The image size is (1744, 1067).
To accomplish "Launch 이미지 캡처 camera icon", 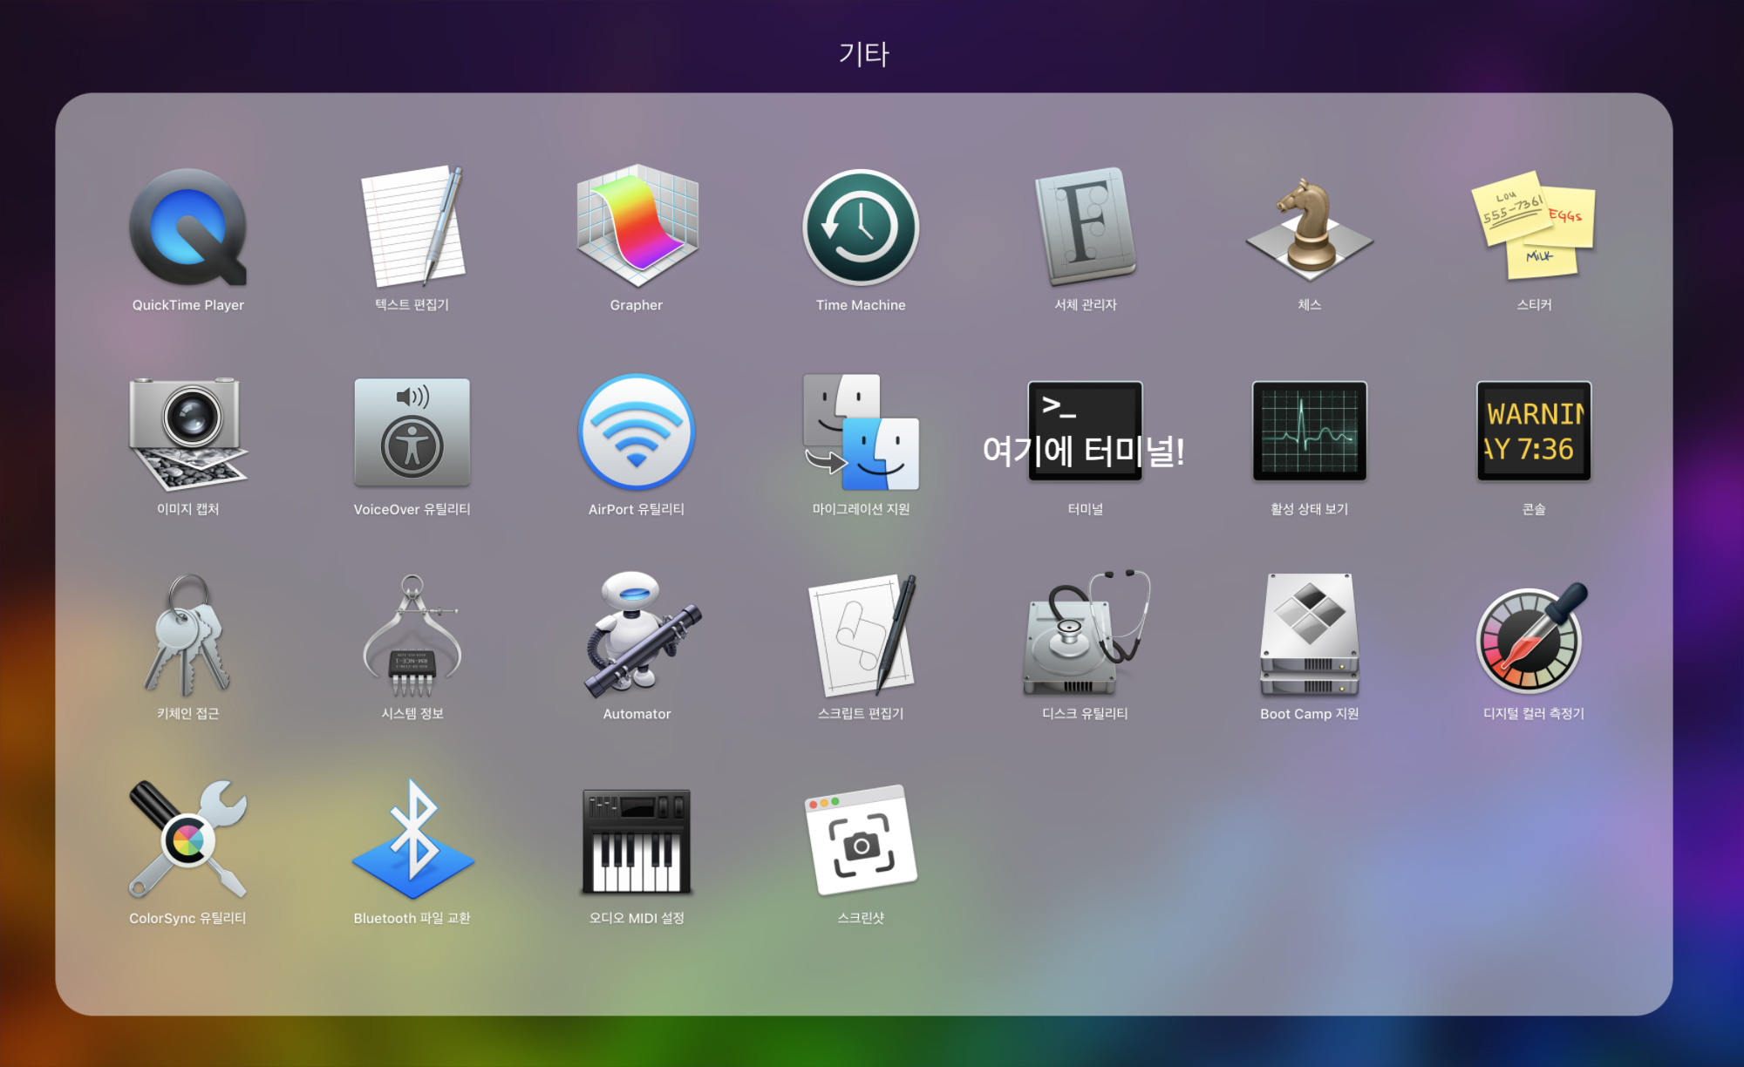I will (x=187, y=433).
